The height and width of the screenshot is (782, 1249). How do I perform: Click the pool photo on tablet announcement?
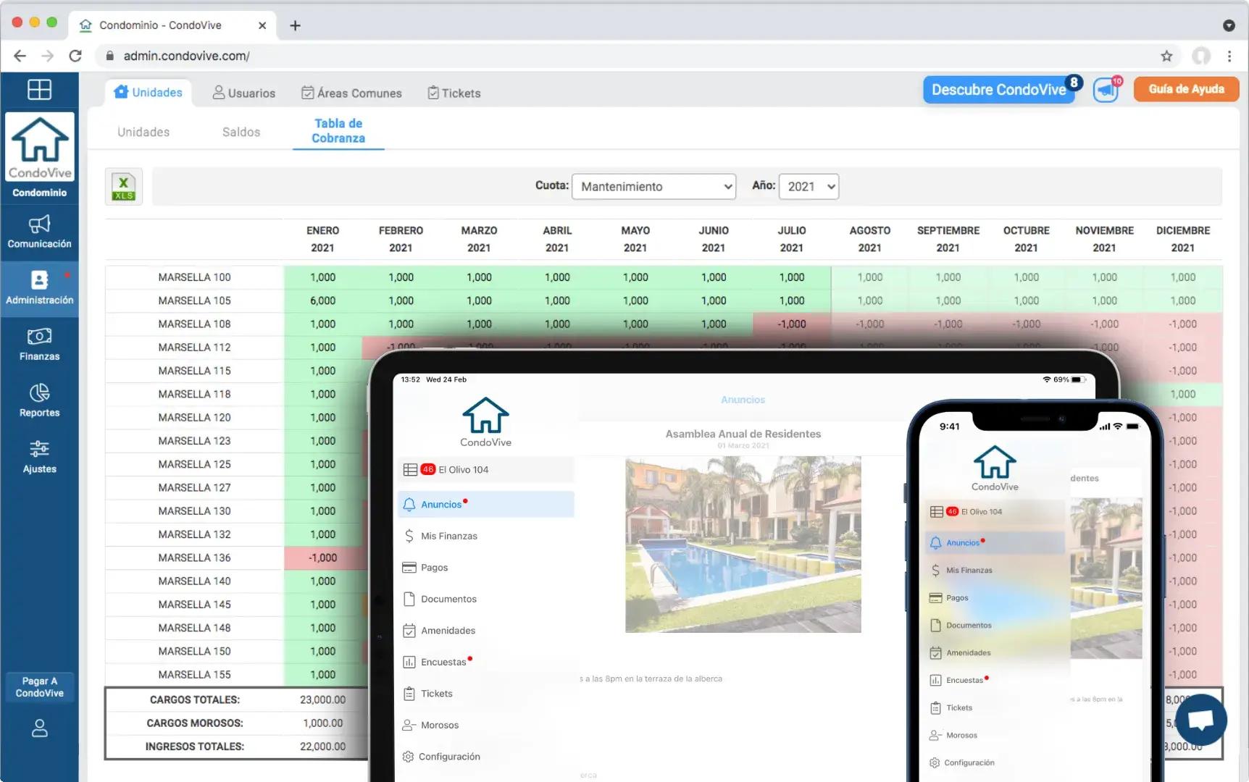click(x=743, y=545)
